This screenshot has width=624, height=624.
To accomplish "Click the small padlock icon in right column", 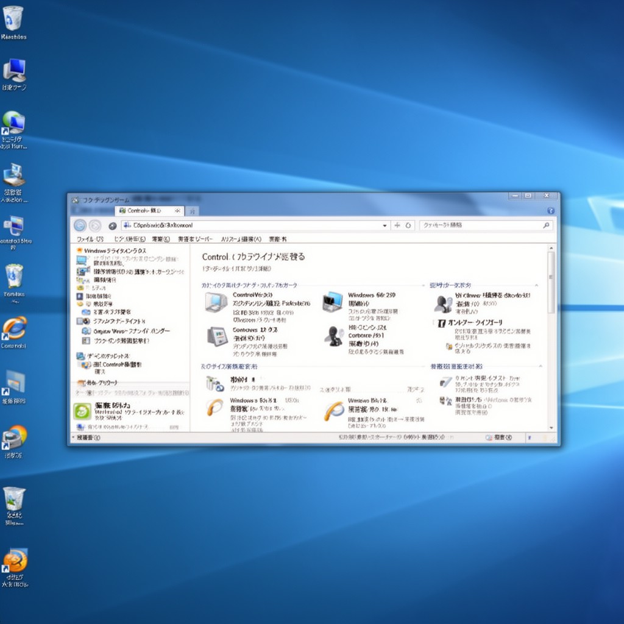I will point(449,347).
